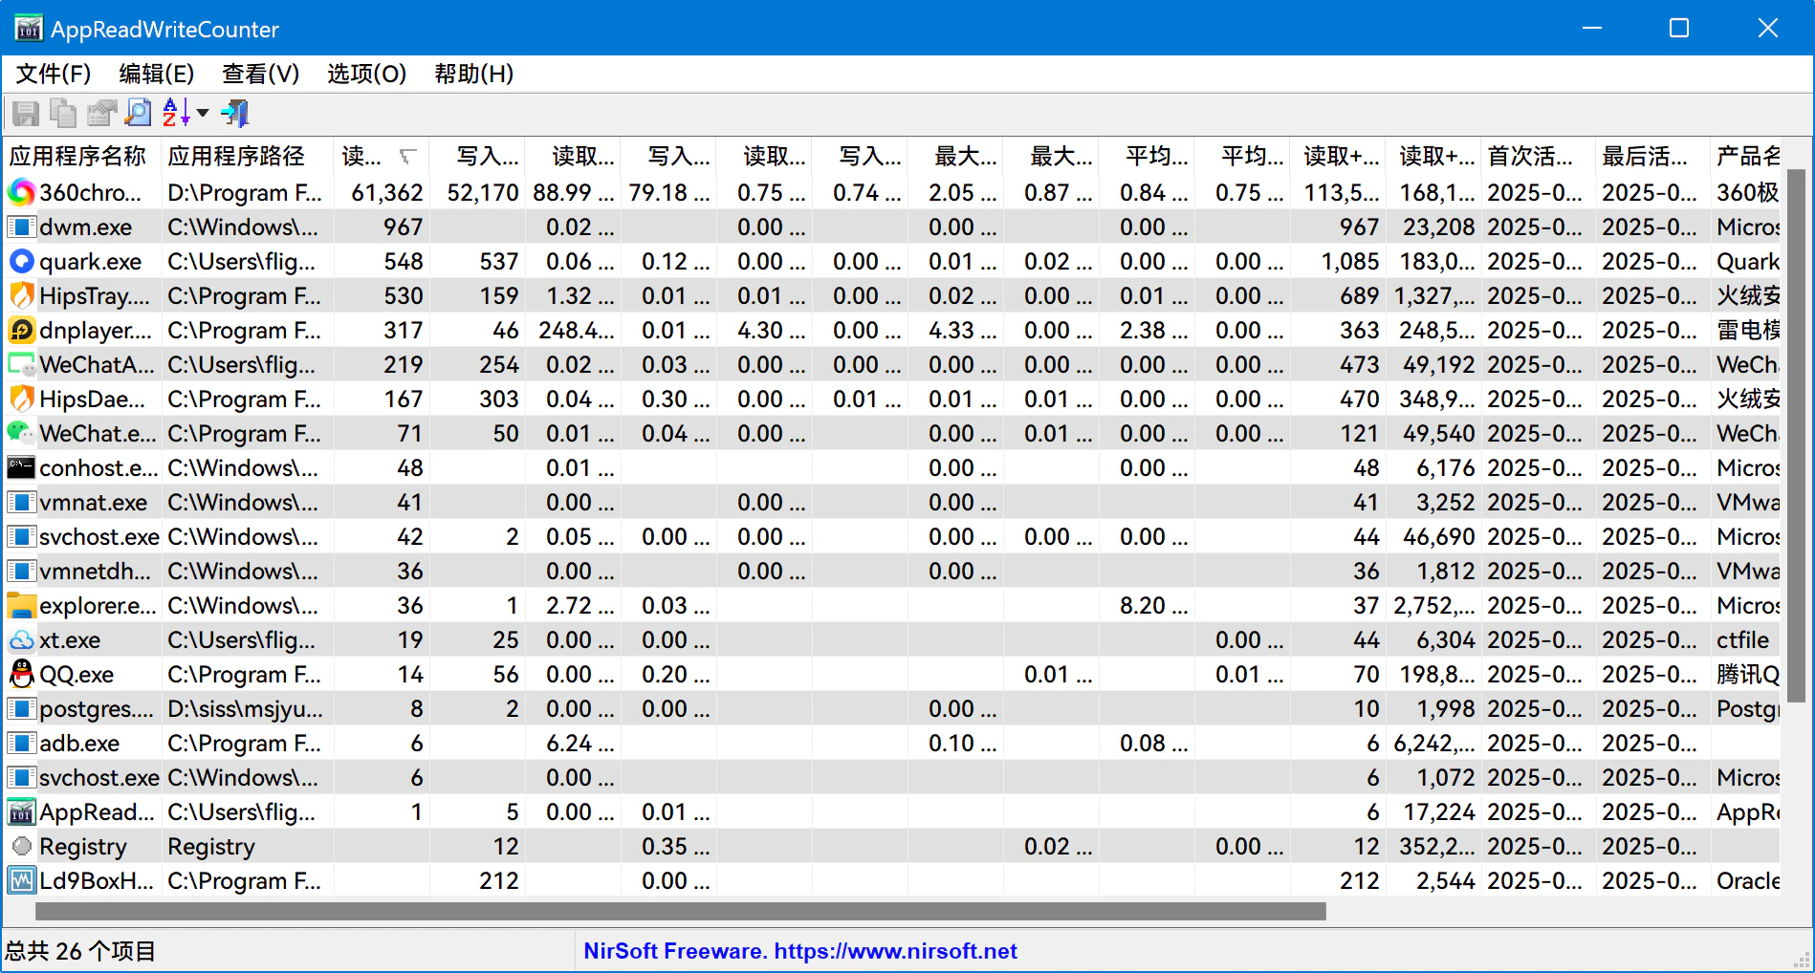Open the dropdown arrow beside the sort icon
1815x973 pixels.
(x=203, y=114)
